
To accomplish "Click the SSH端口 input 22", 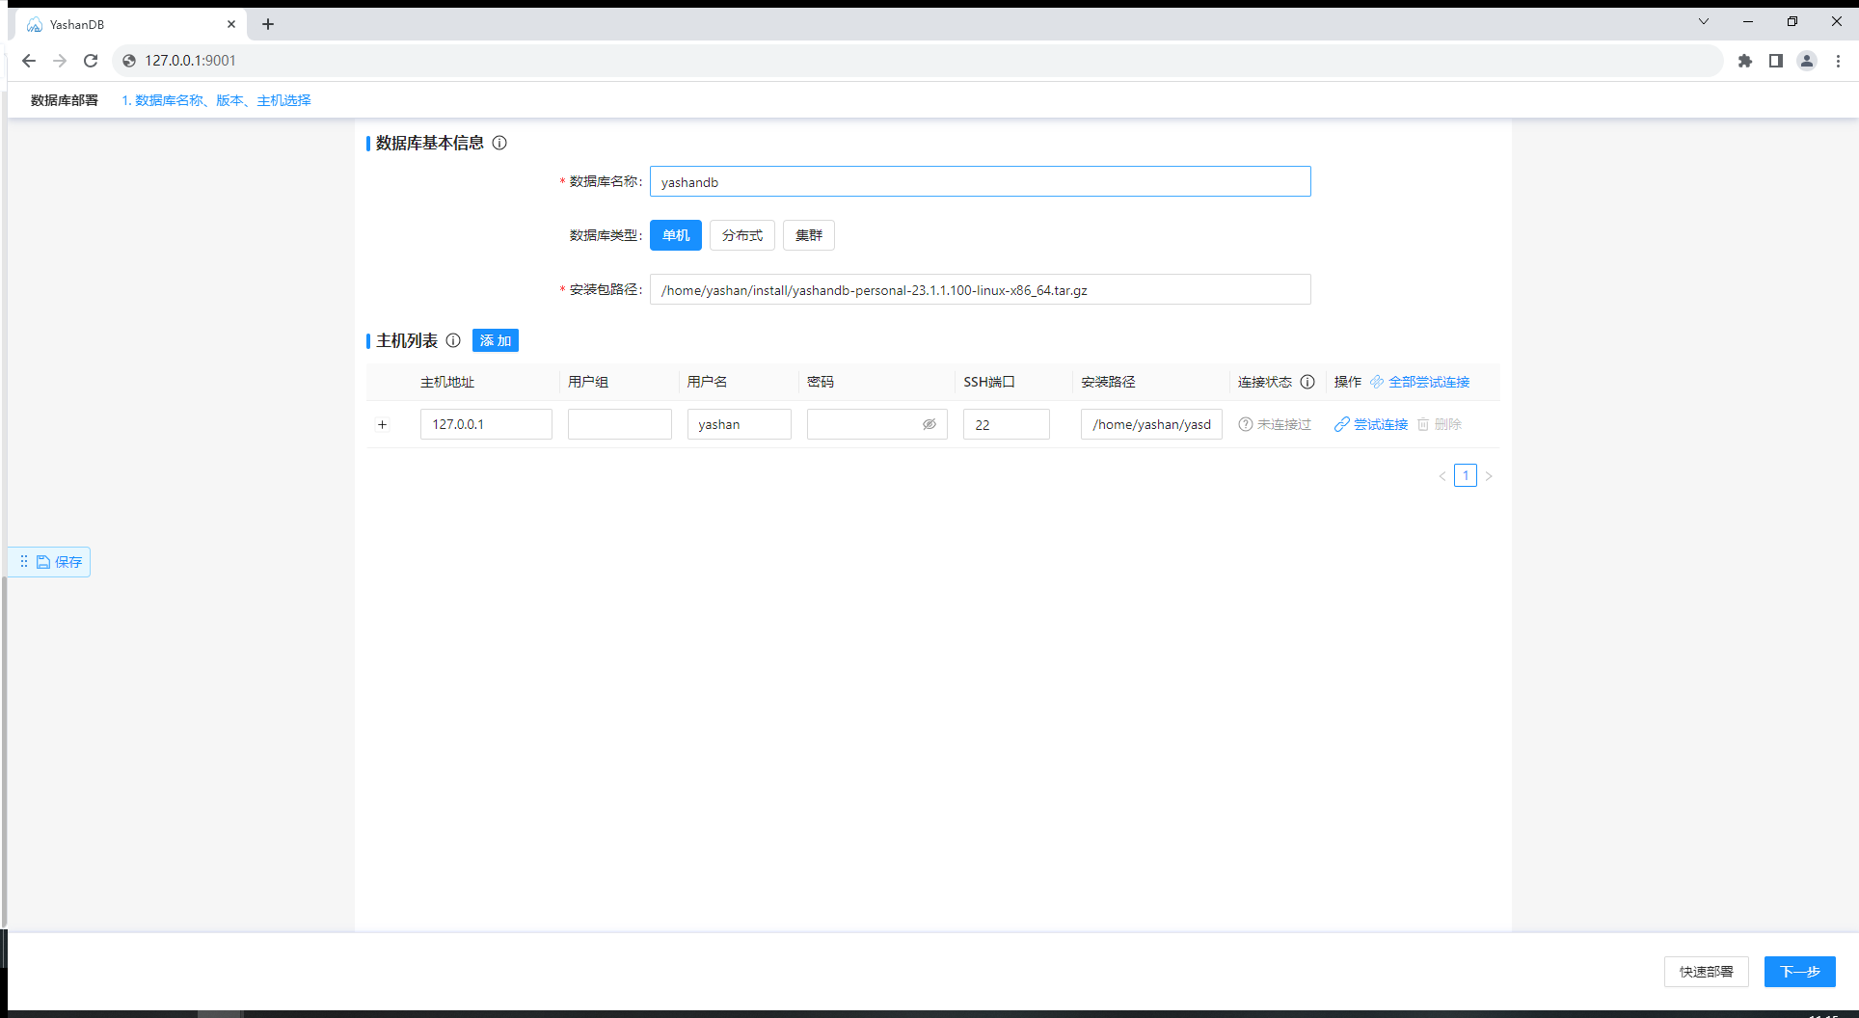I will coord(1007,424).
